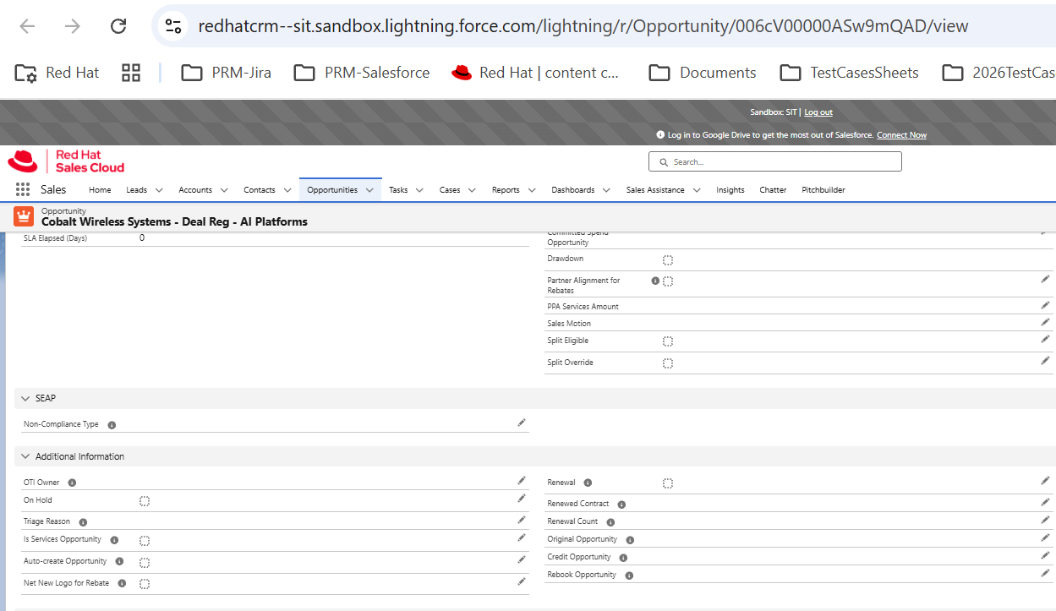Go to the Home tab
The image size is (1056, 611).
point(100,190)
